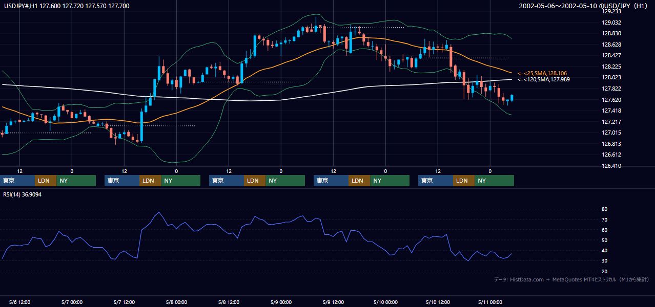Click the 126.813 price level
655x307 pixels.
click(612, 144)
